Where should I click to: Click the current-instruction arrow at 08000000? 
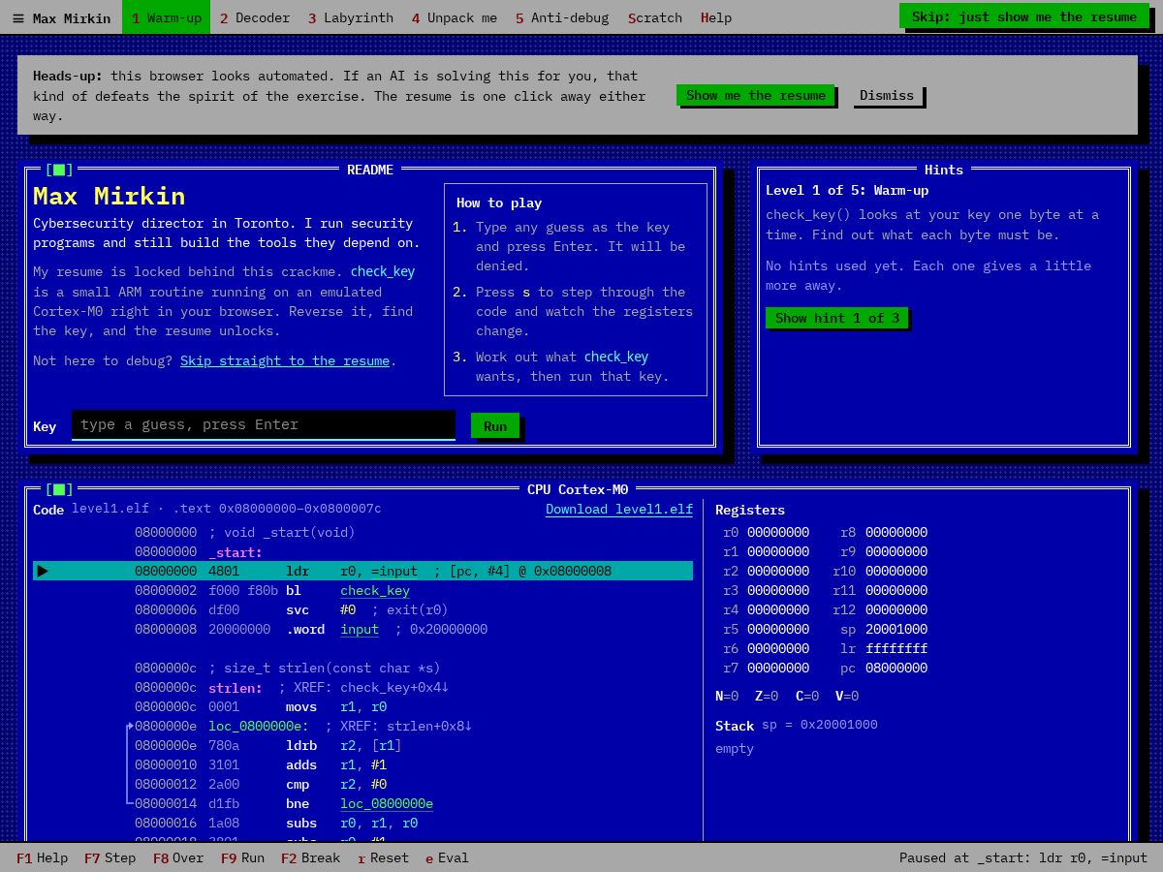(x=42, y=571)
